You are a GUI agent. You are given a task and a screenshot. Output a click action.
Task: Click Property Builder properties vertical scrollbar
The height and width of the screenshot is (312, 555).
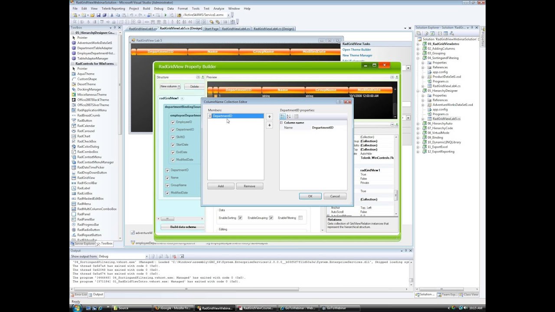(396, 195)
